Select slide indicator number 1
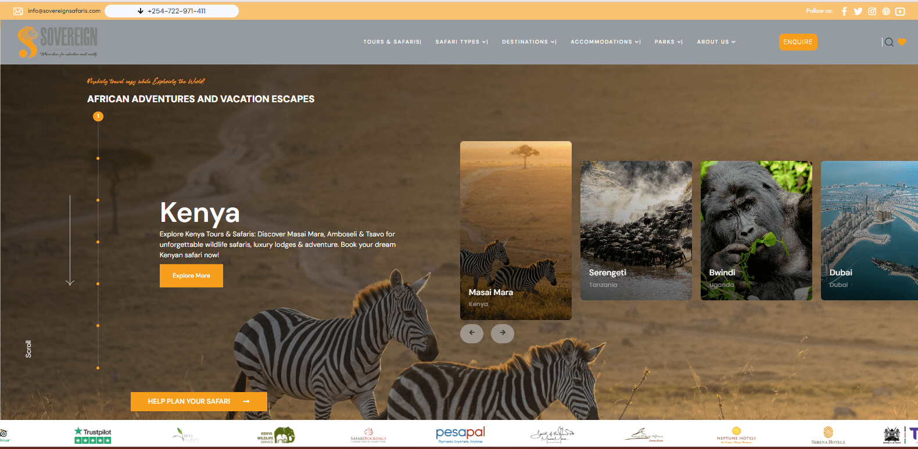This screenshot has width=918, height=449. pyautogui.click(x=98, y=117)
